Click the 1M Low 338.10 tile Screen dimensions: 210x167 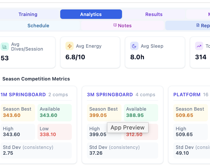54,132
